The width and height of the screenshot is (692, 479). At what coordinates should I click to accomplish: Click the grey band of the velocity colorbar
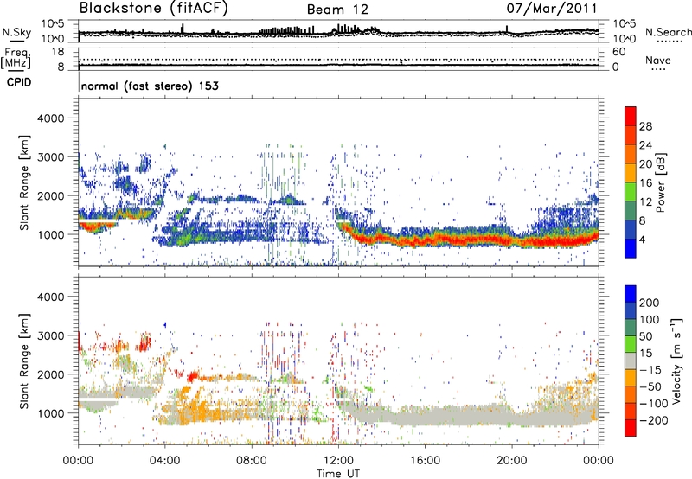[631, 361]
